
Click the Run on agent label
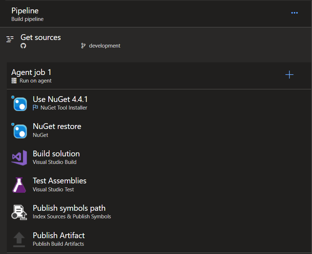click(36, 81)
